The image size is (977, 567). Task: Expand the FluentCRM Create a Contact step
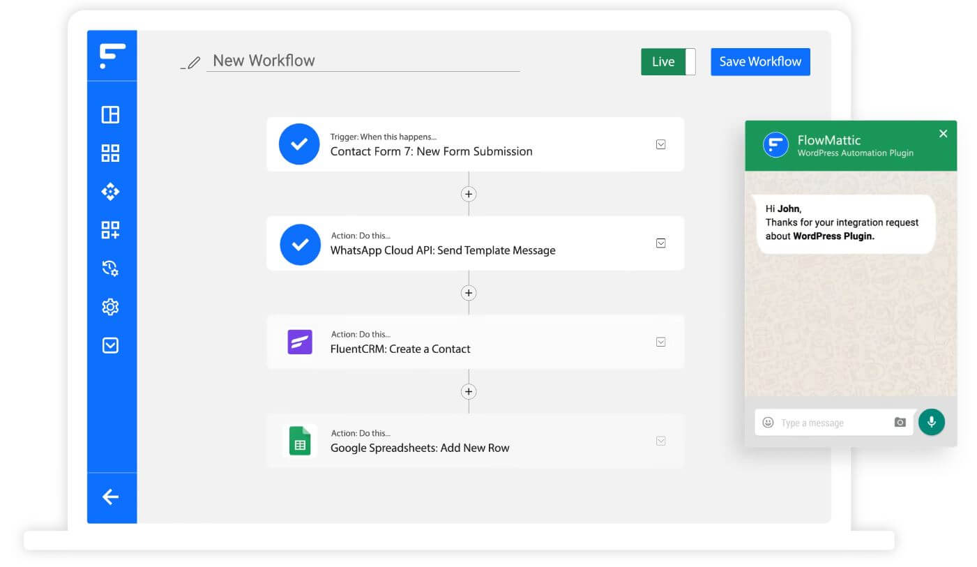click(x=660, y=342)
